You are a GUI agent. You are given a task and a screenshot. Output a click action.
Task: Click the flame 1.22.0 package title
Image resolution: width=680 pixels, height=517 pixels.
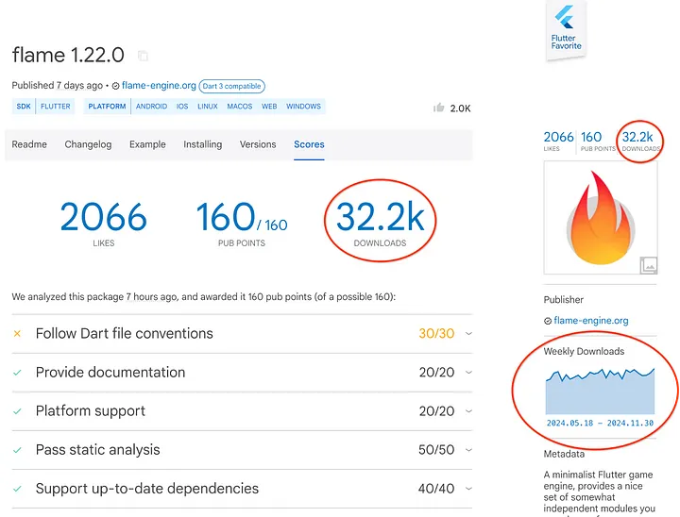point(68,55)
